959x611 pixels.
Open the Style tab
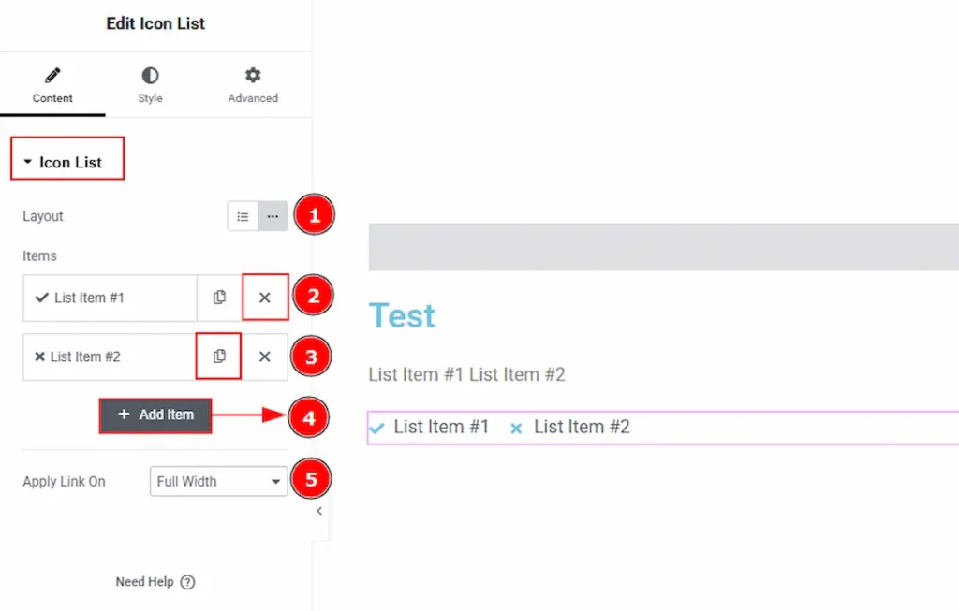pos(150,85)
